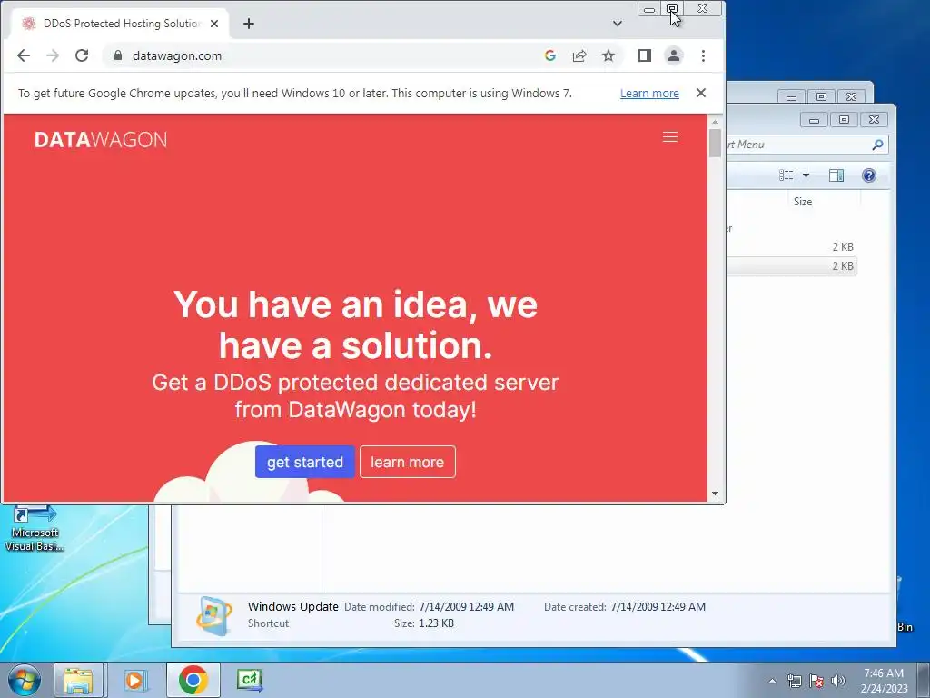Image resolution: width=930 pixels, height=698 pixels.
Task: Share this page using the share icon
Action: [x=579, y=55]
